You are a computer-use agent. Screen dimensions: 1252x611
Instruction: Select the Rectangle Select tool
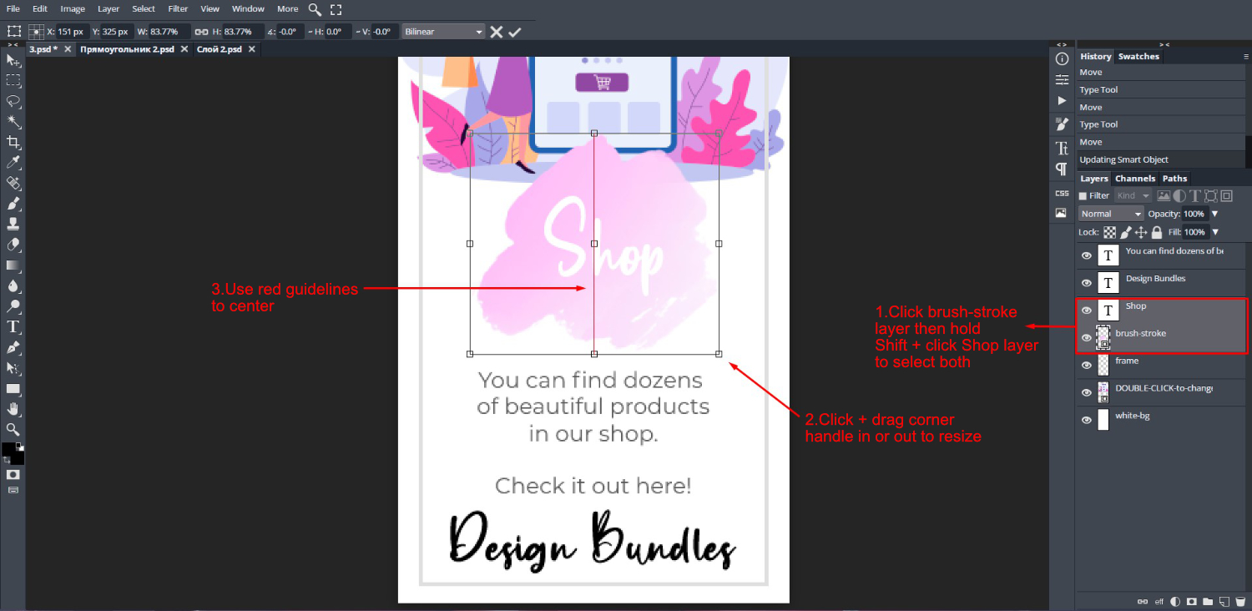[13, 81]
